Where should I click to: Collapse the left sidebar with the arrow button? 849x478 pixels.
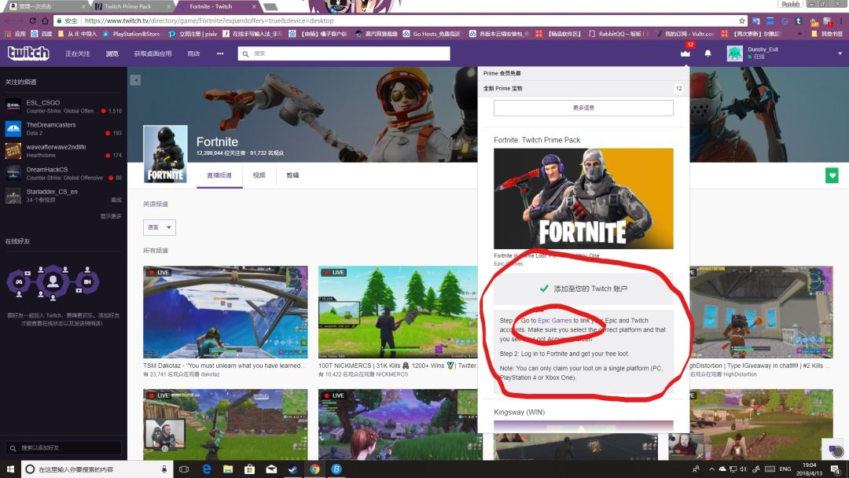[135, 80]
